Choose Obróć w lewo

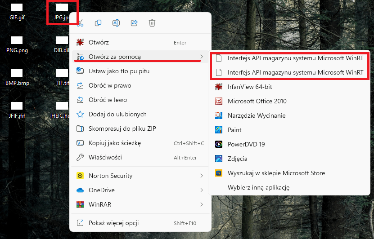[x=140, y=100]
